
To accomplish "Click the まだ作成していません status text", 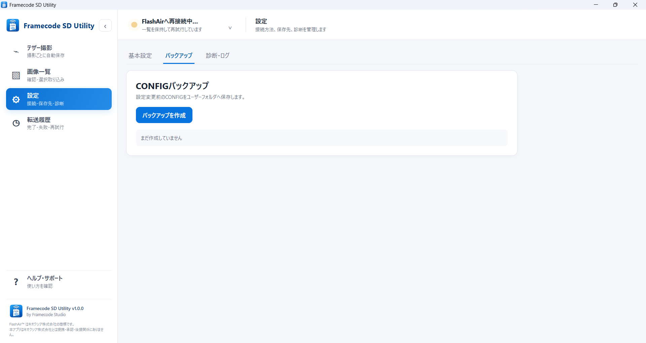I will pyautogui.click(x=161, y=138).
